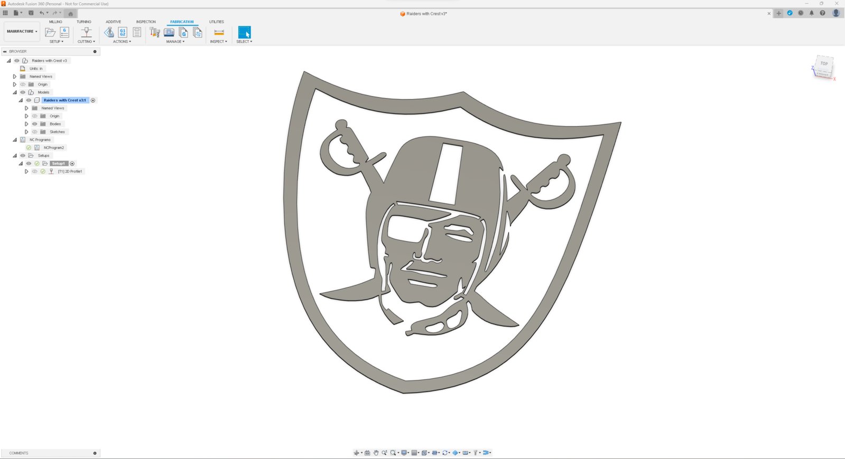845x459 pixels.
Task: Select the Pan hand tool
Action: 376,453
